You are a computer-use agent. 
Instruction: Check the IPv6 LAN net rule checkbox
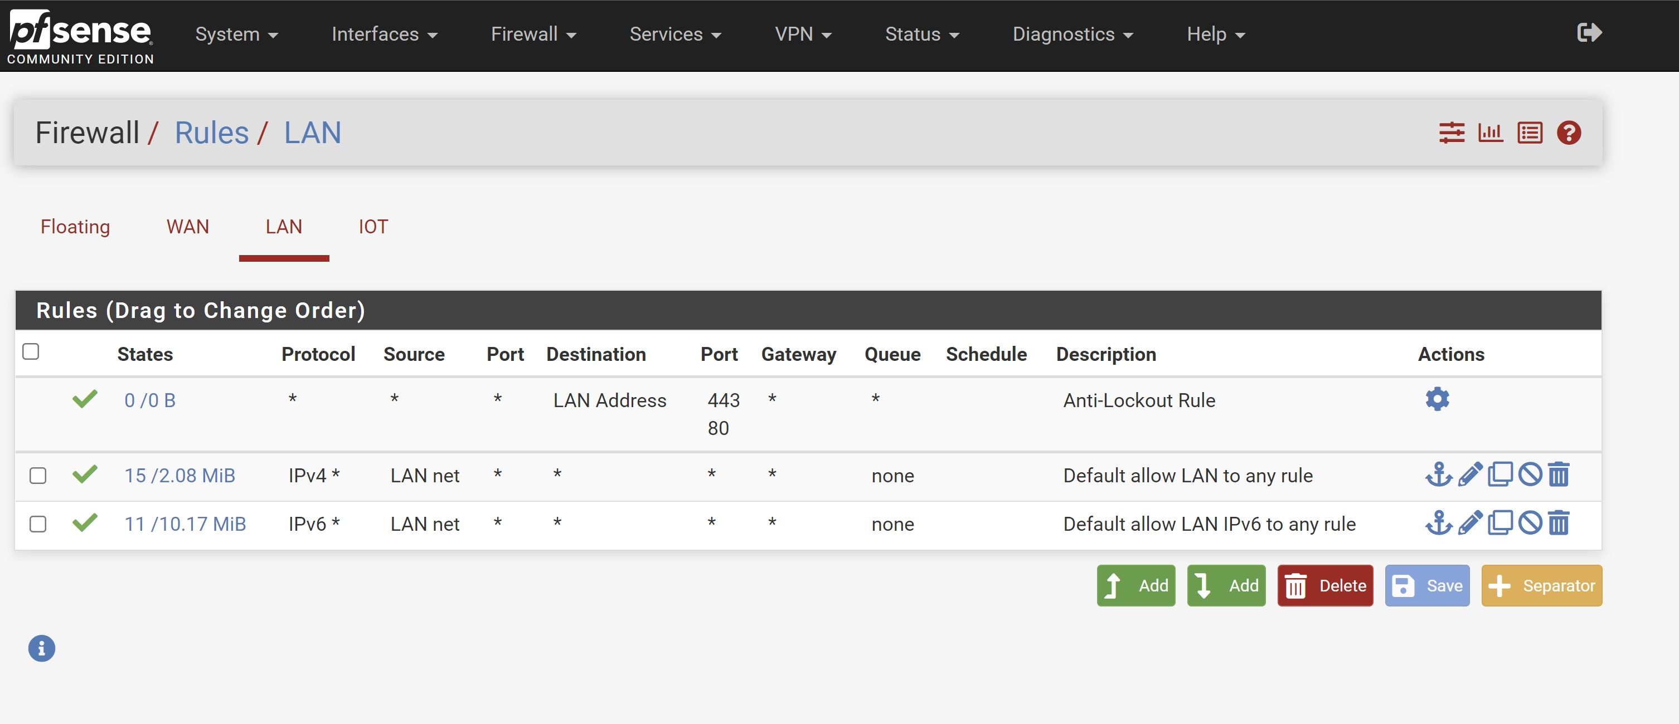click(x=38, y=524)
